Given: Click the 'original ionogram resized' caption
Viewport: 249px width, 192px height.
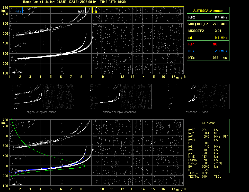Looking at the screenshot, I should click(x=41, y=112).
